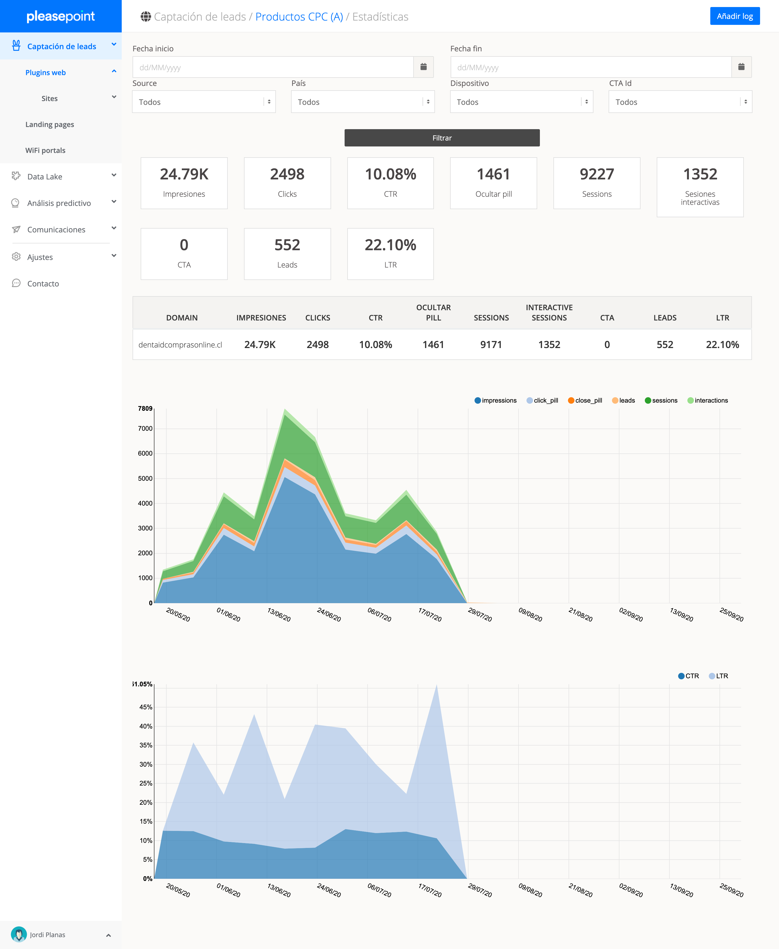779x949 pixels.
Task: Click the globe icon in breadcrumb
Action: click(146, 16)
